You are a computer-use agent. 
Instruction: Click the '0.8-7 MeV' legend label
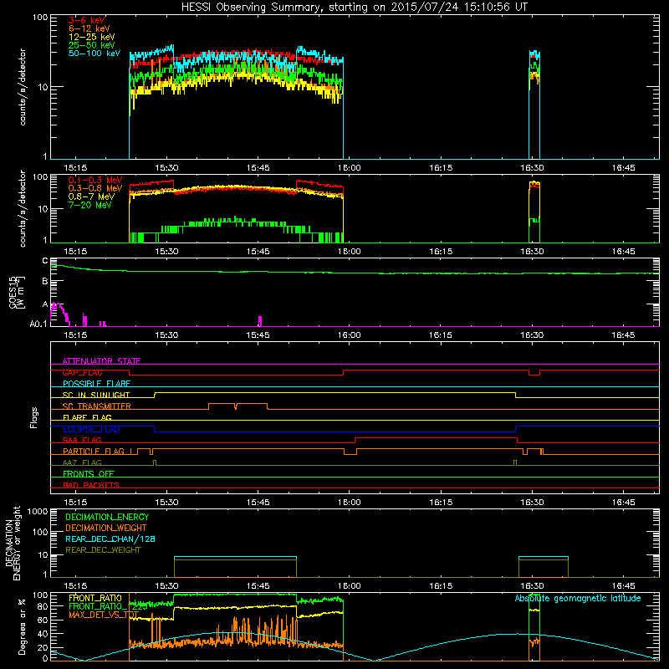pos(91,197)
